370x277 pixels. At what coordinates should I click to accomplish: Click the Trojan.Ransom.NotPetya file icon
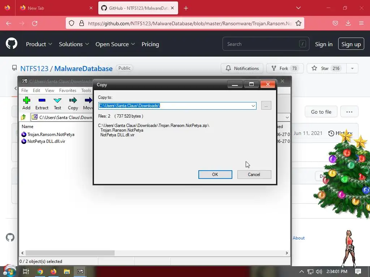(24, 134)
